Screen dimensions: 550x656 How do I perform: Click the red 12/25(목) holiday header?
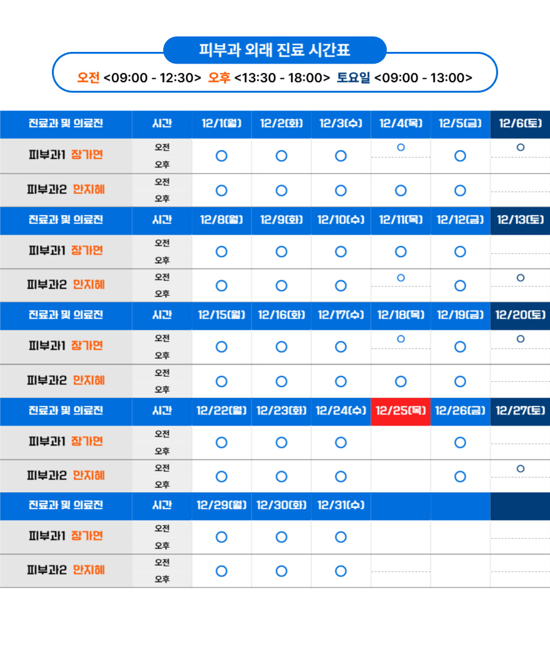coord(400,411)
